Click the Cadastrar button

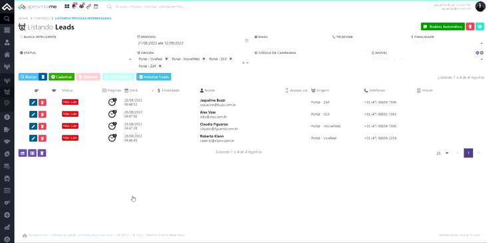coord(61,77)
